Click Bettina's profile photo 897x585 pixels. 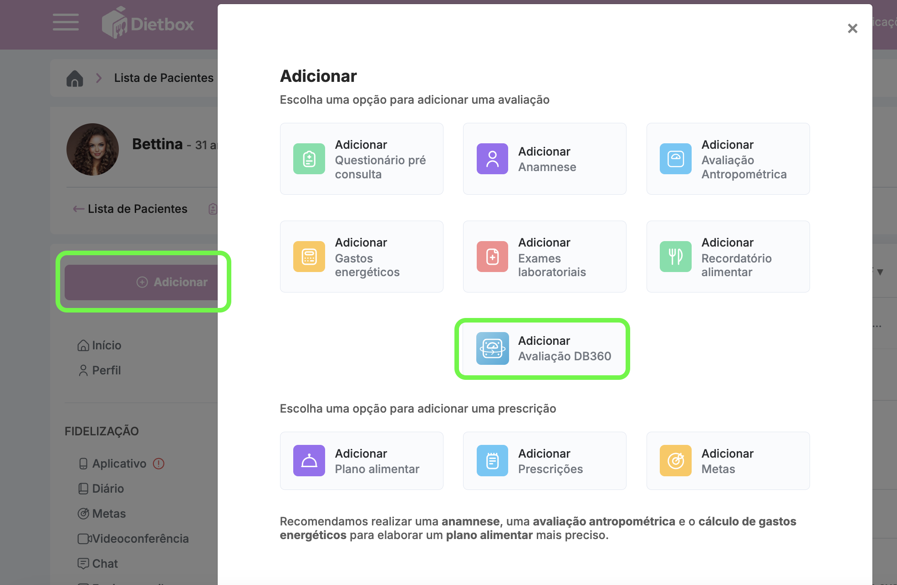click(x=92, y=149)
